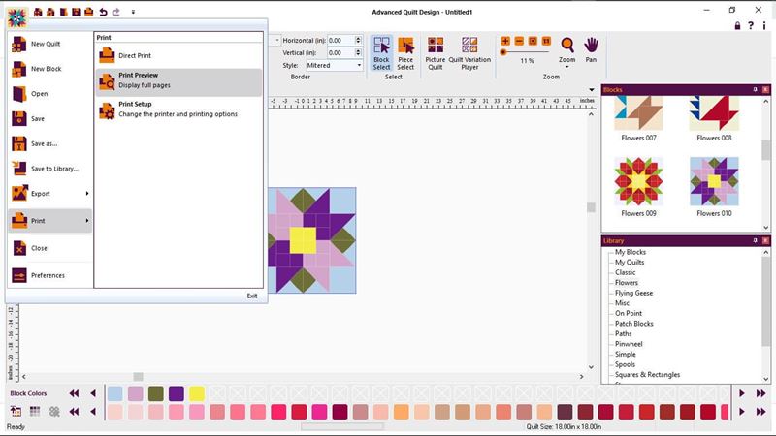The width and height of the screenshot is (776, 436).
Task: Open the Picture Quilt tool
Action: coord(435,52)
